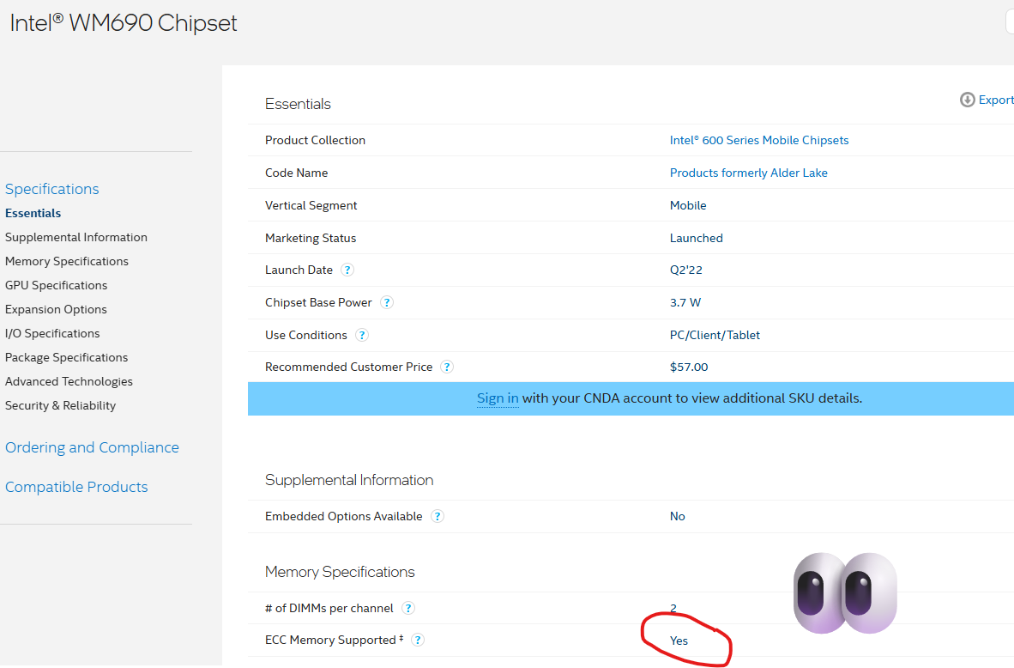
Task: Click the $57.00 price value
Action: [689, 367]
